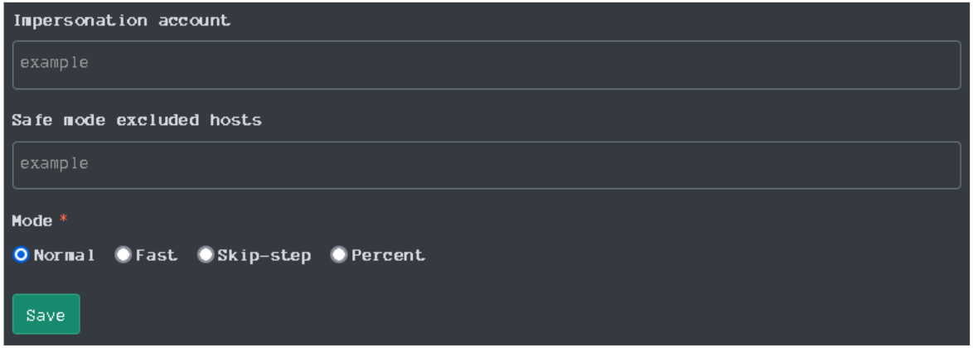Pick the Percent mode radio button

pyautogui.click(x=339, y=255)
